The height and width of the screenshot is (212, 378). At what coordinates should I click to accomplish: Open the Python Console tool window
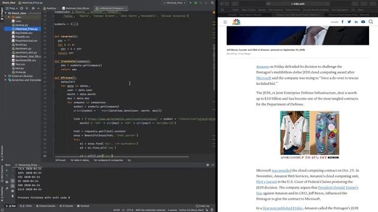click(45, 206)
